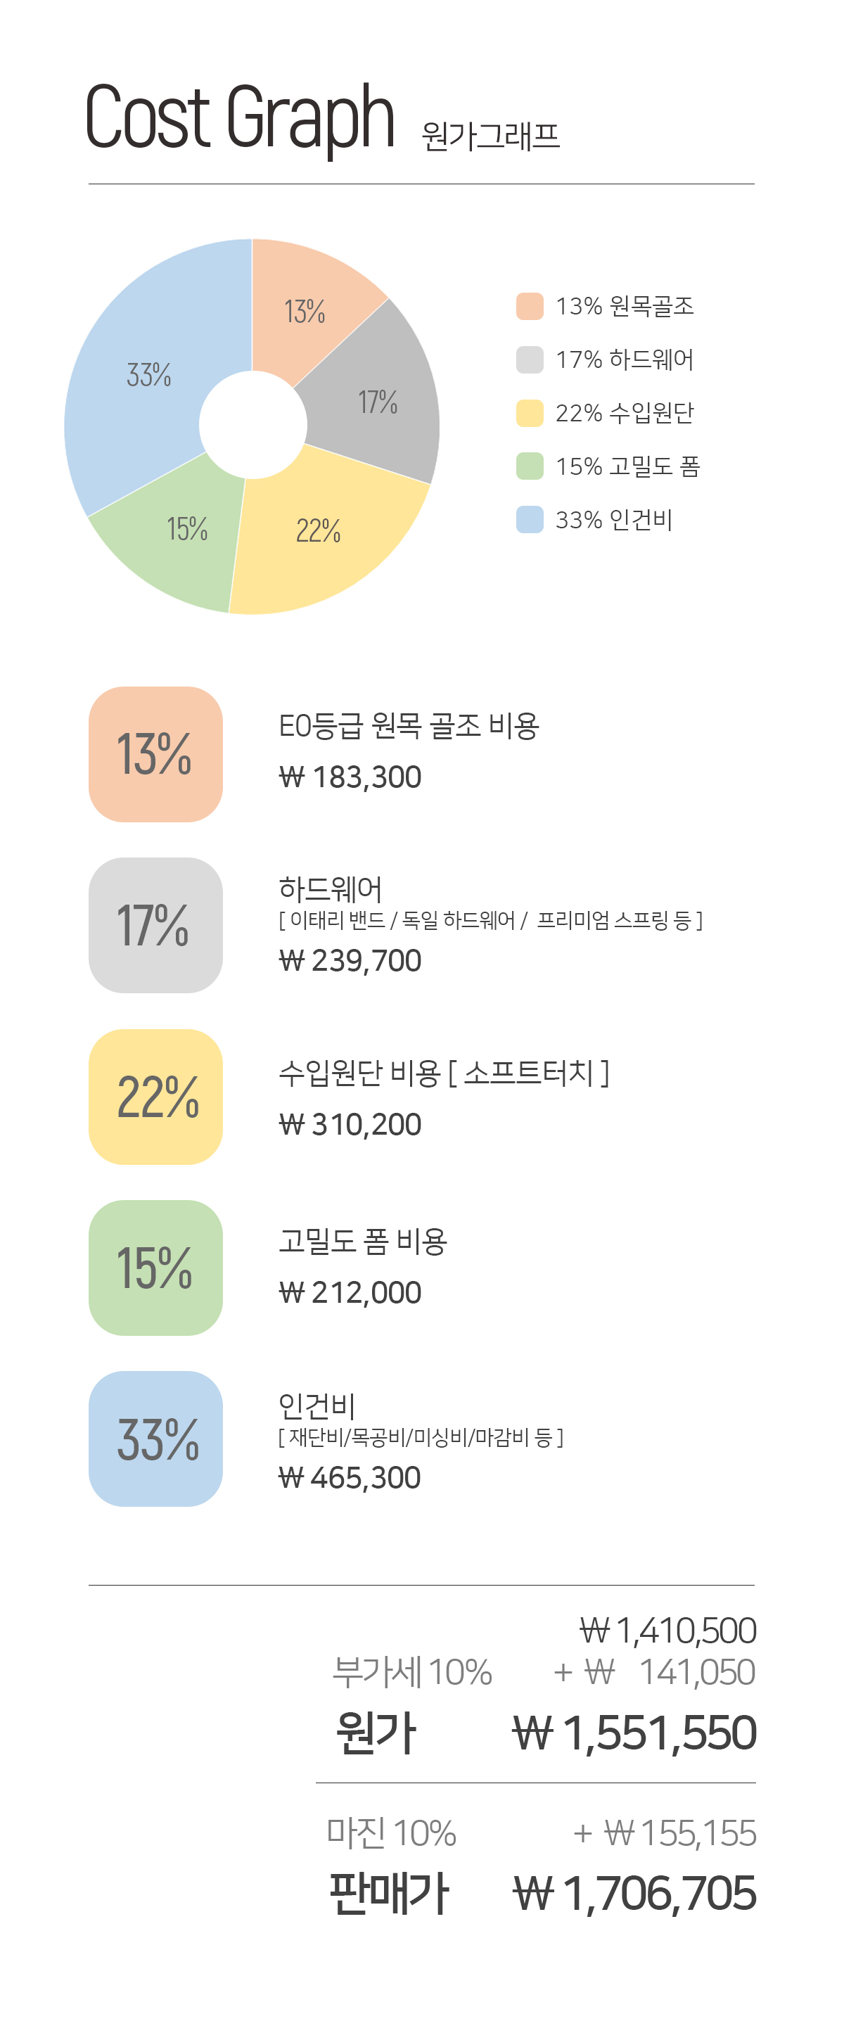Click the yellow 수입원단 legend swatch
Viewport: 844px width, 2040px height.
click(x=529, y=414)
